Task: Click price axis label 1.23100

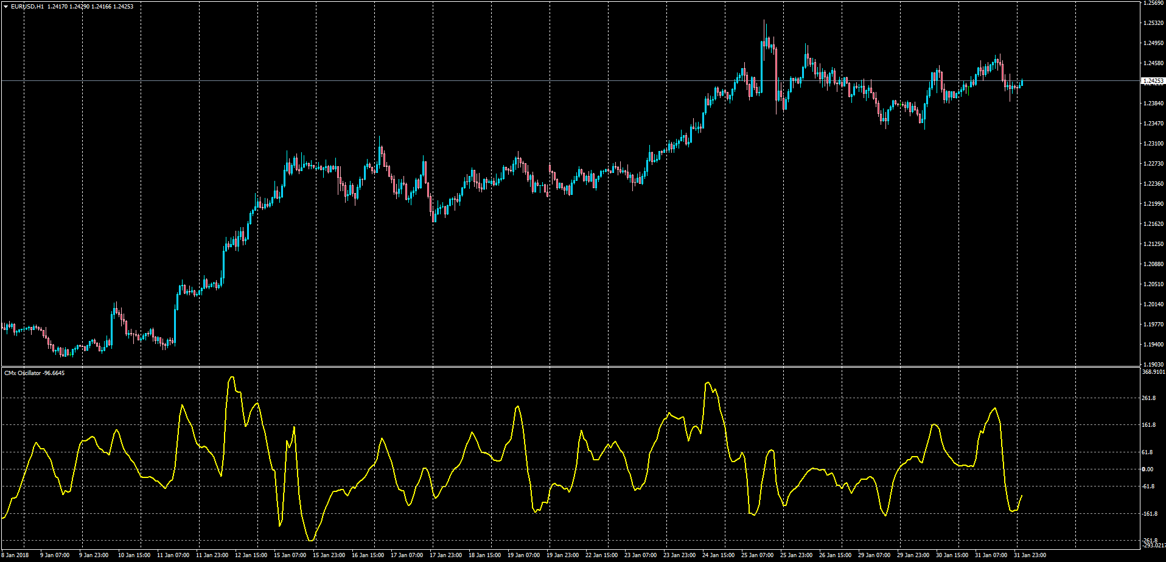Action: (x=1153, y=144)
